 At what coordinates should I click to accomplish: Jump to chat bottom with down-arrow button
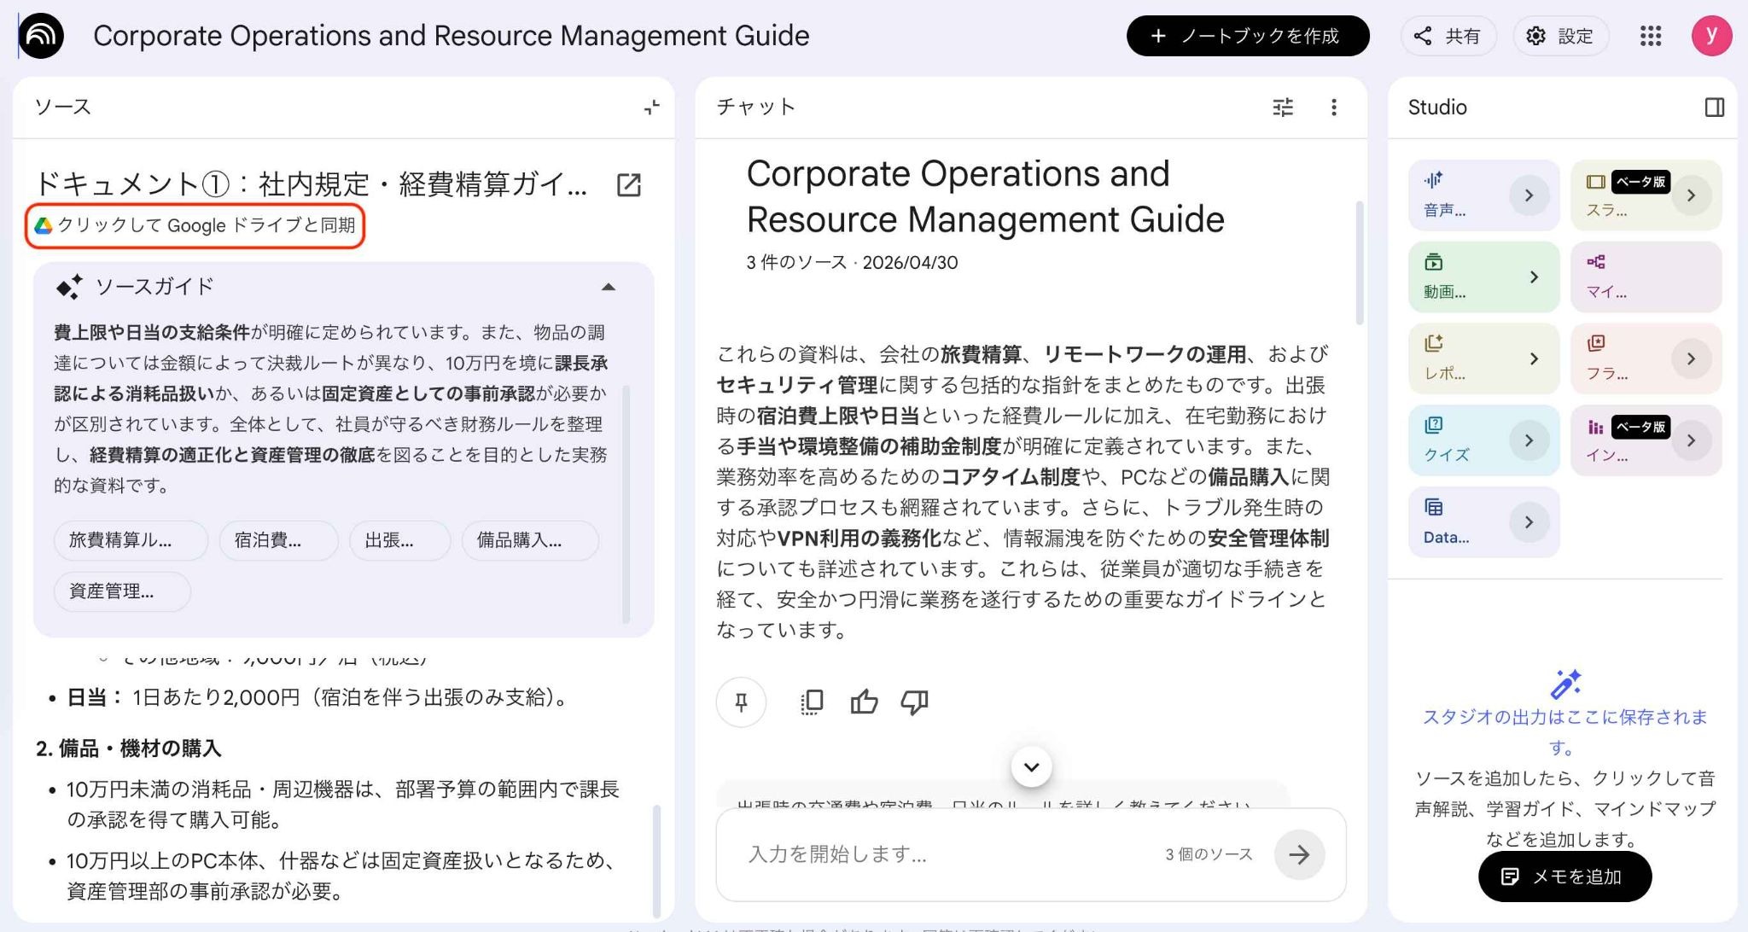(x=1031, y=766)
